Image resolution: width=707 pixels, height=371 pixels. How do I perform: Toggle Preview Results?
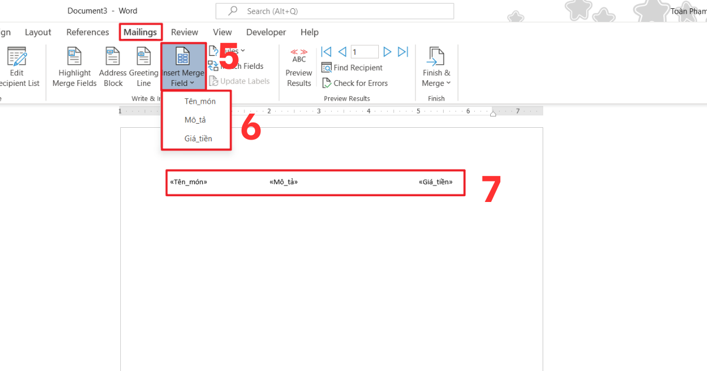pos(299,67)
